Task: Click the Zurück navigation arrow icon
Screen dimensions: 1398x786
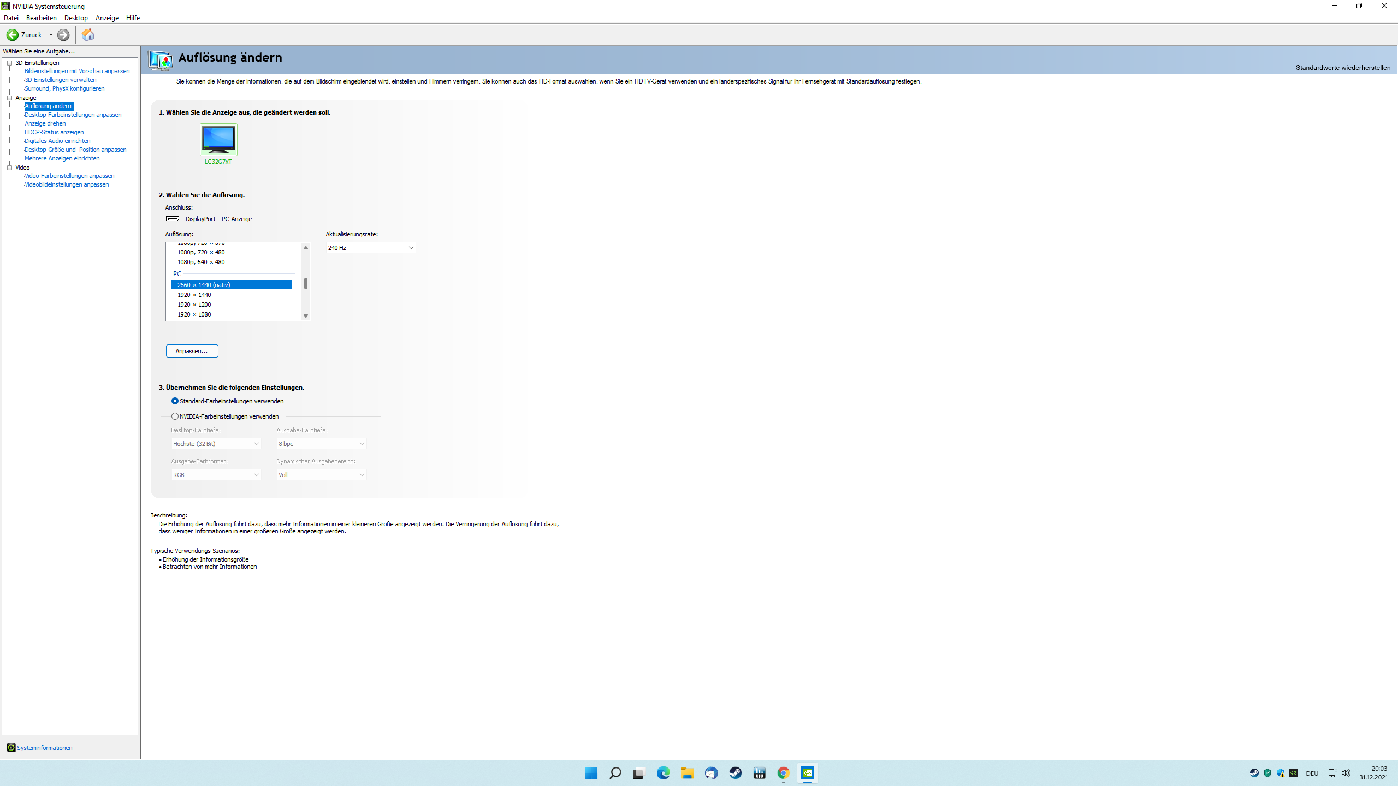Action: (x=13, y=35)
